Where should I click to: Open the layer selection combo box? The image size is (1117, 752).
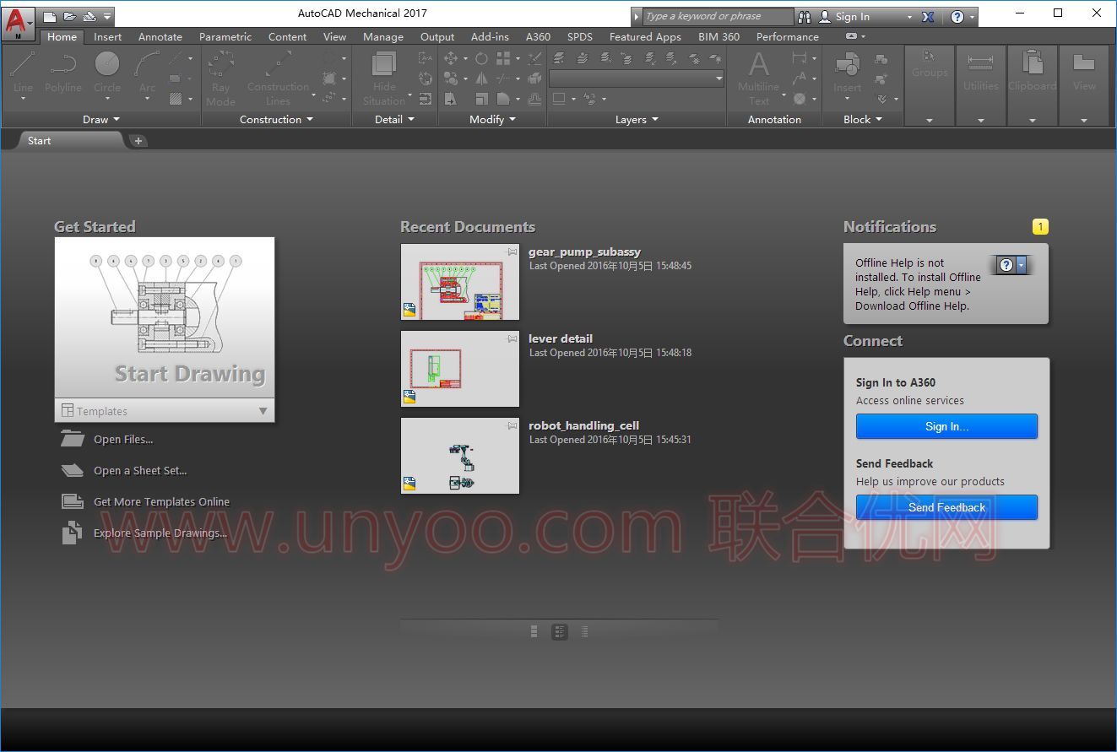637,78
